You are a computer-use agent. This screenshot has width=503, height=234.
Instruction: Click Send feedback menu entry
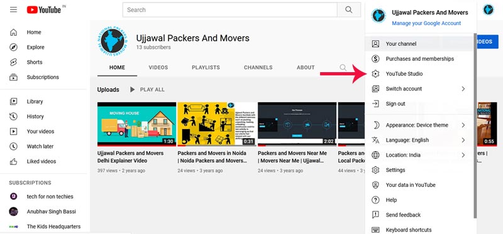pos(419,215)
